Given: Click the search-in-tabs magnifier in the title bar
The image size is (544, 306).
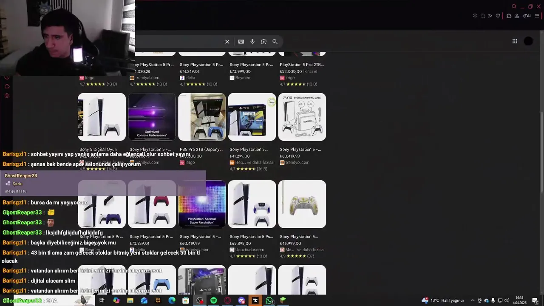Looking at the screenshot, I should pos(514,6).
